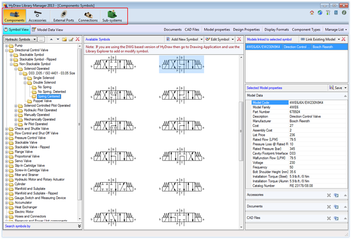Select the Servo Valve folder

pos(23,161)
